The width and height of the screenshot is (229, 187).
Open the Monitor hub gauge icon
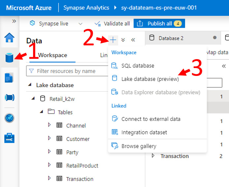point(9,118)
